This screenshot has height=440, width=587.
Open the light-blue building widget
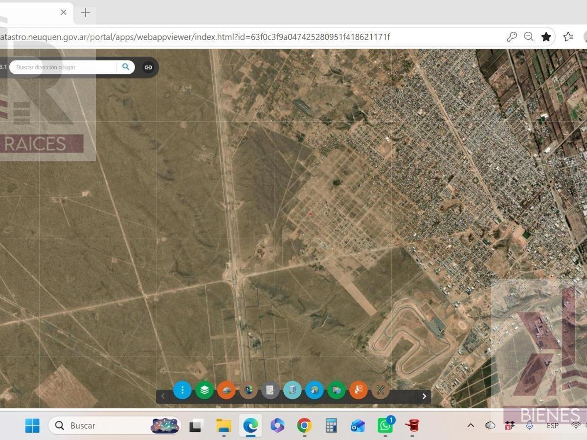point(292,390)
